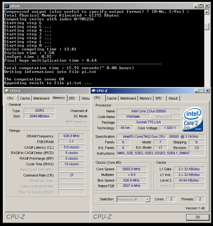
Task: Click the Bus Speed value 626.8 MHz
Action: pos(131,180)
